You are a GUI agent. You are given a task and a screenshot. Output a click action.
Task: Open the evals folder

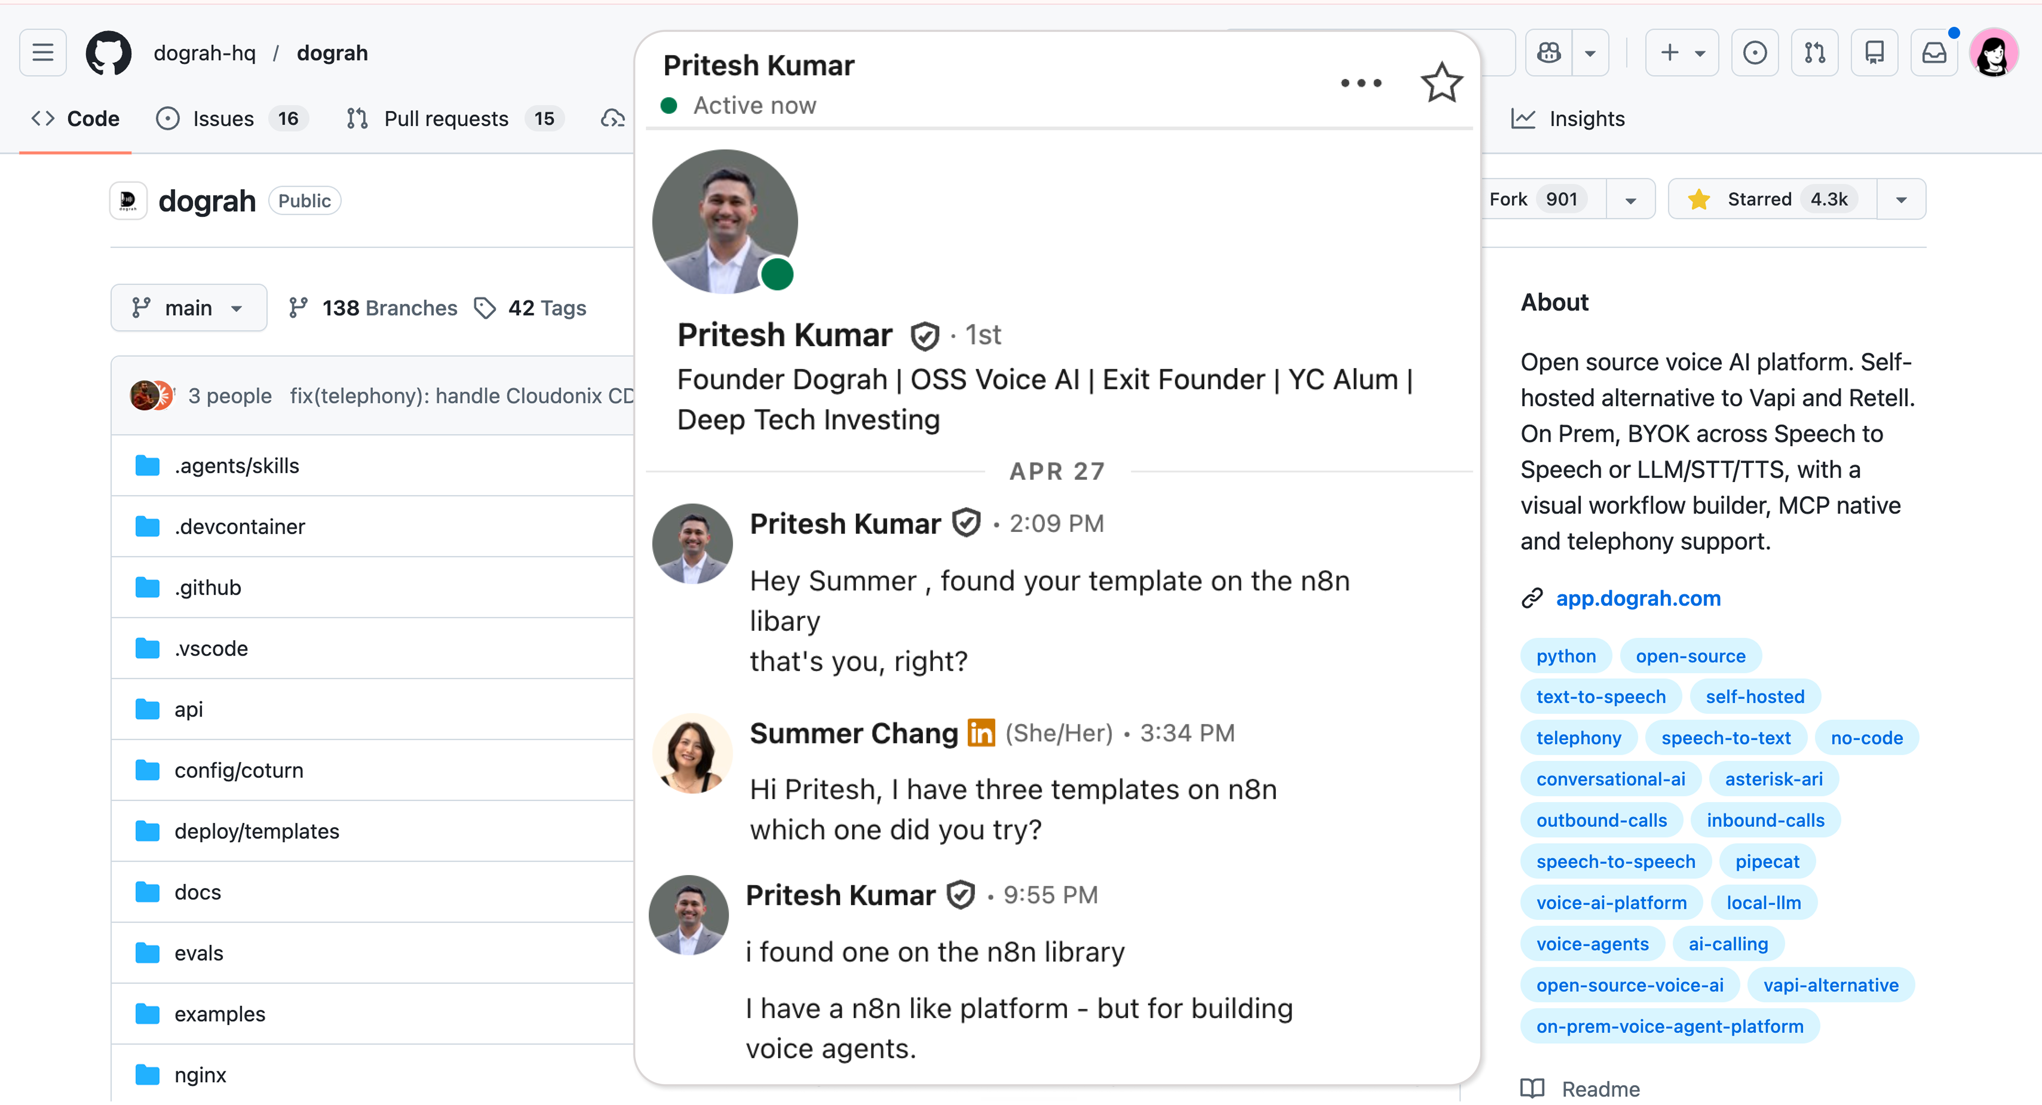coord(199,954)
